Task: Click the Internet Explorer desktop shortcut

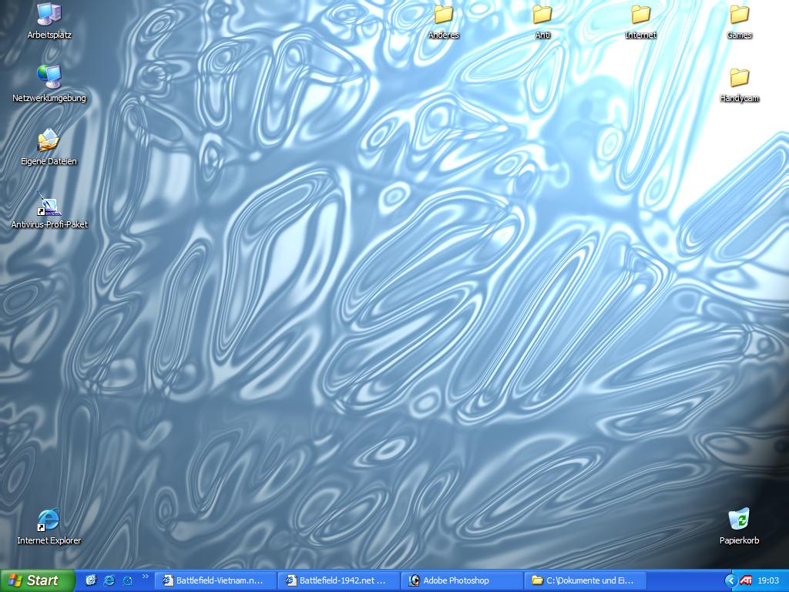Action: pos(49,520)
